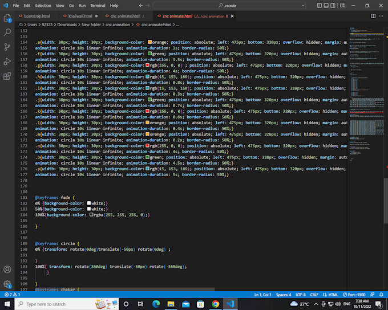This screenshot has height=310, width=388.
Task: Open the Manage gear icon
Action: (x=7, y=283)
